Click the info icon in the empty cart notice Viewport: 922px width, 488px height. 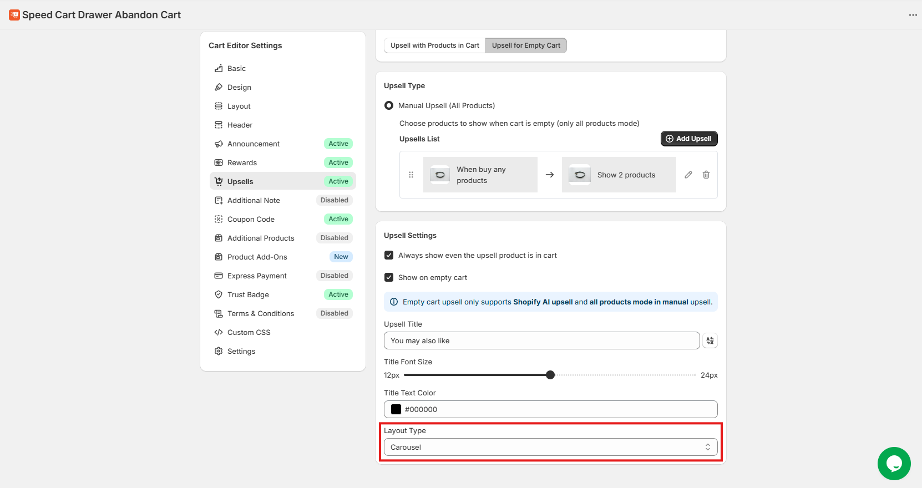click(x=394, y=302)
